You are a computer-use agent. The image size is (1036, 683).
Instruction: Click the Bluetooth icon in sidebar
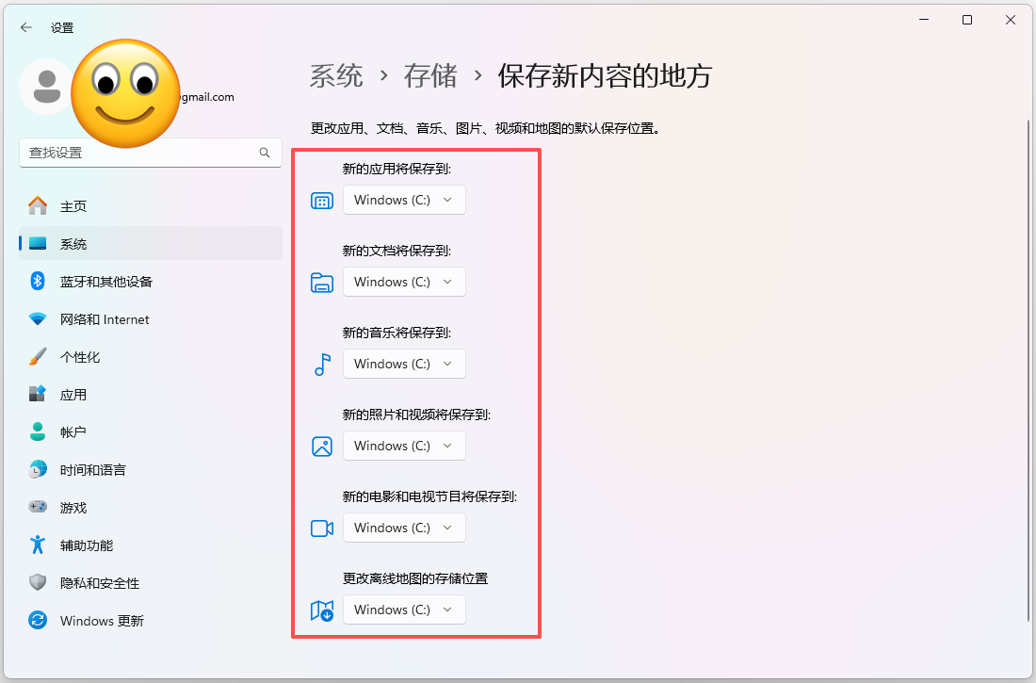pos(38,281)
